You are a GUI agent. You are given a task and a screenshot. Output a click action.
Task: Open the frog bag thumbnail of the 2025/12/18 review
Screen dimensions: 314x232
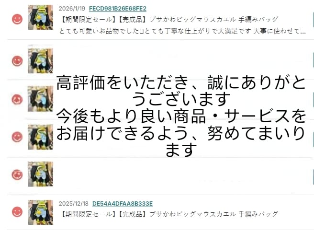(x=41, y=212)
